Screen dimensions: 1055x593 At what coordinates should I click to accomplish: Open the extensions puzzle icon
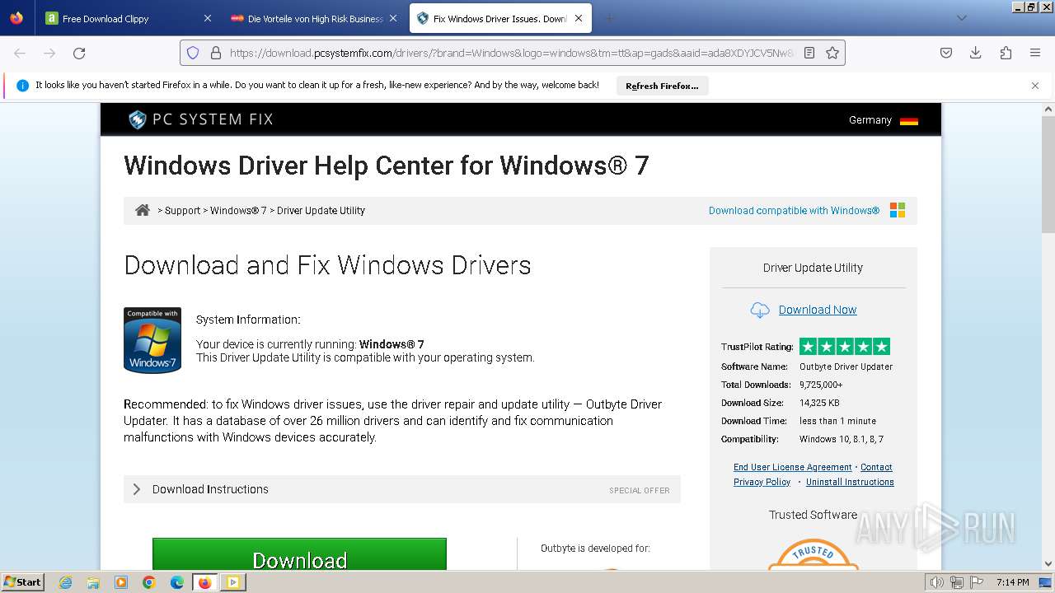pyautogui.click(x=1006, y=53)
